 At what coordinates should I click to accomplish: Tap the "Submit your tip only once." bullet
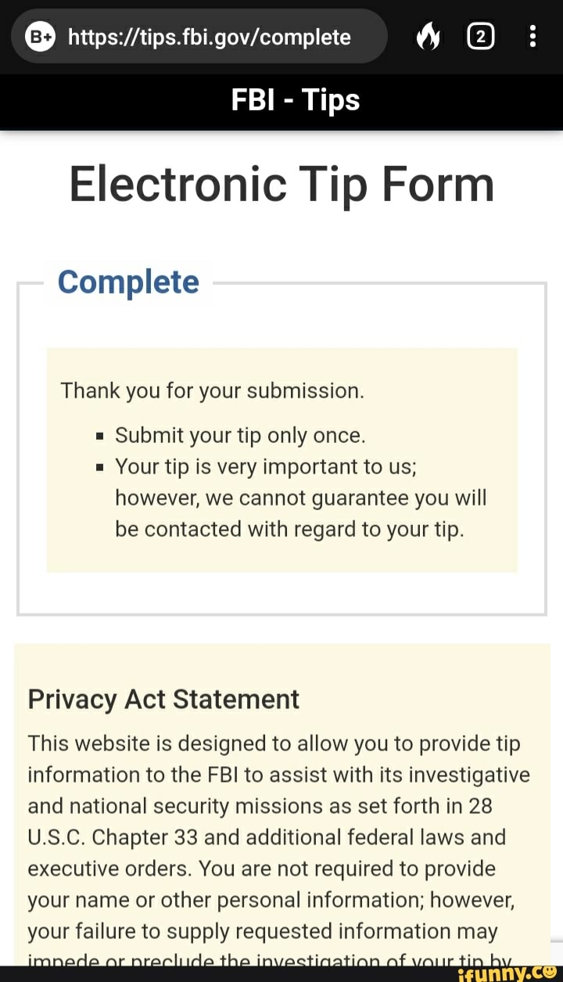[x=240, y=435]
